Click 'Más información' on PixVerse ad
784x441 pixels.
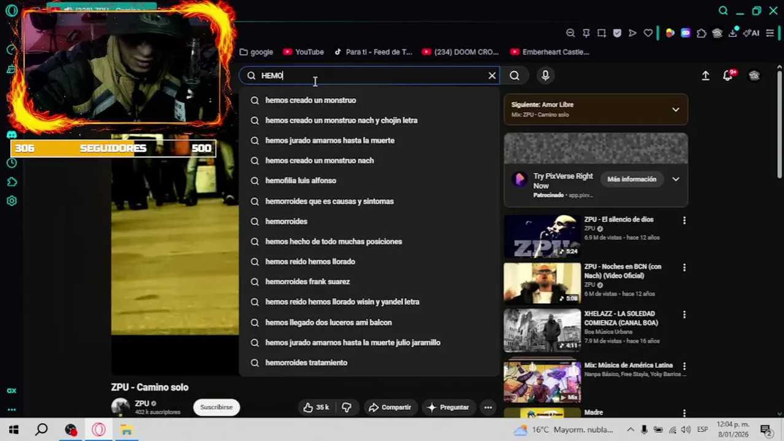[632, 179]
